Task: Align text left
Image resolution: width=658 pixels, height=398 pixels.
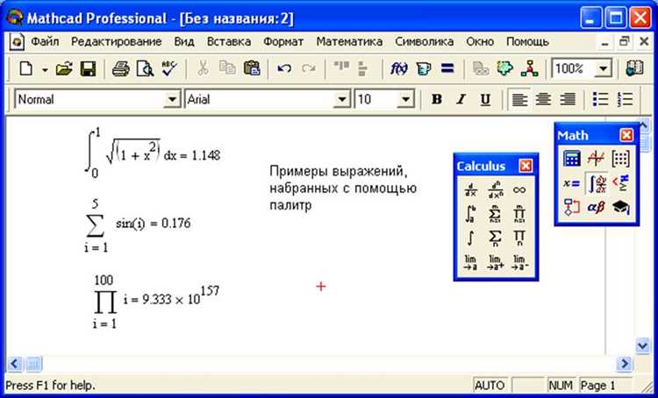Action: point(519,99)
